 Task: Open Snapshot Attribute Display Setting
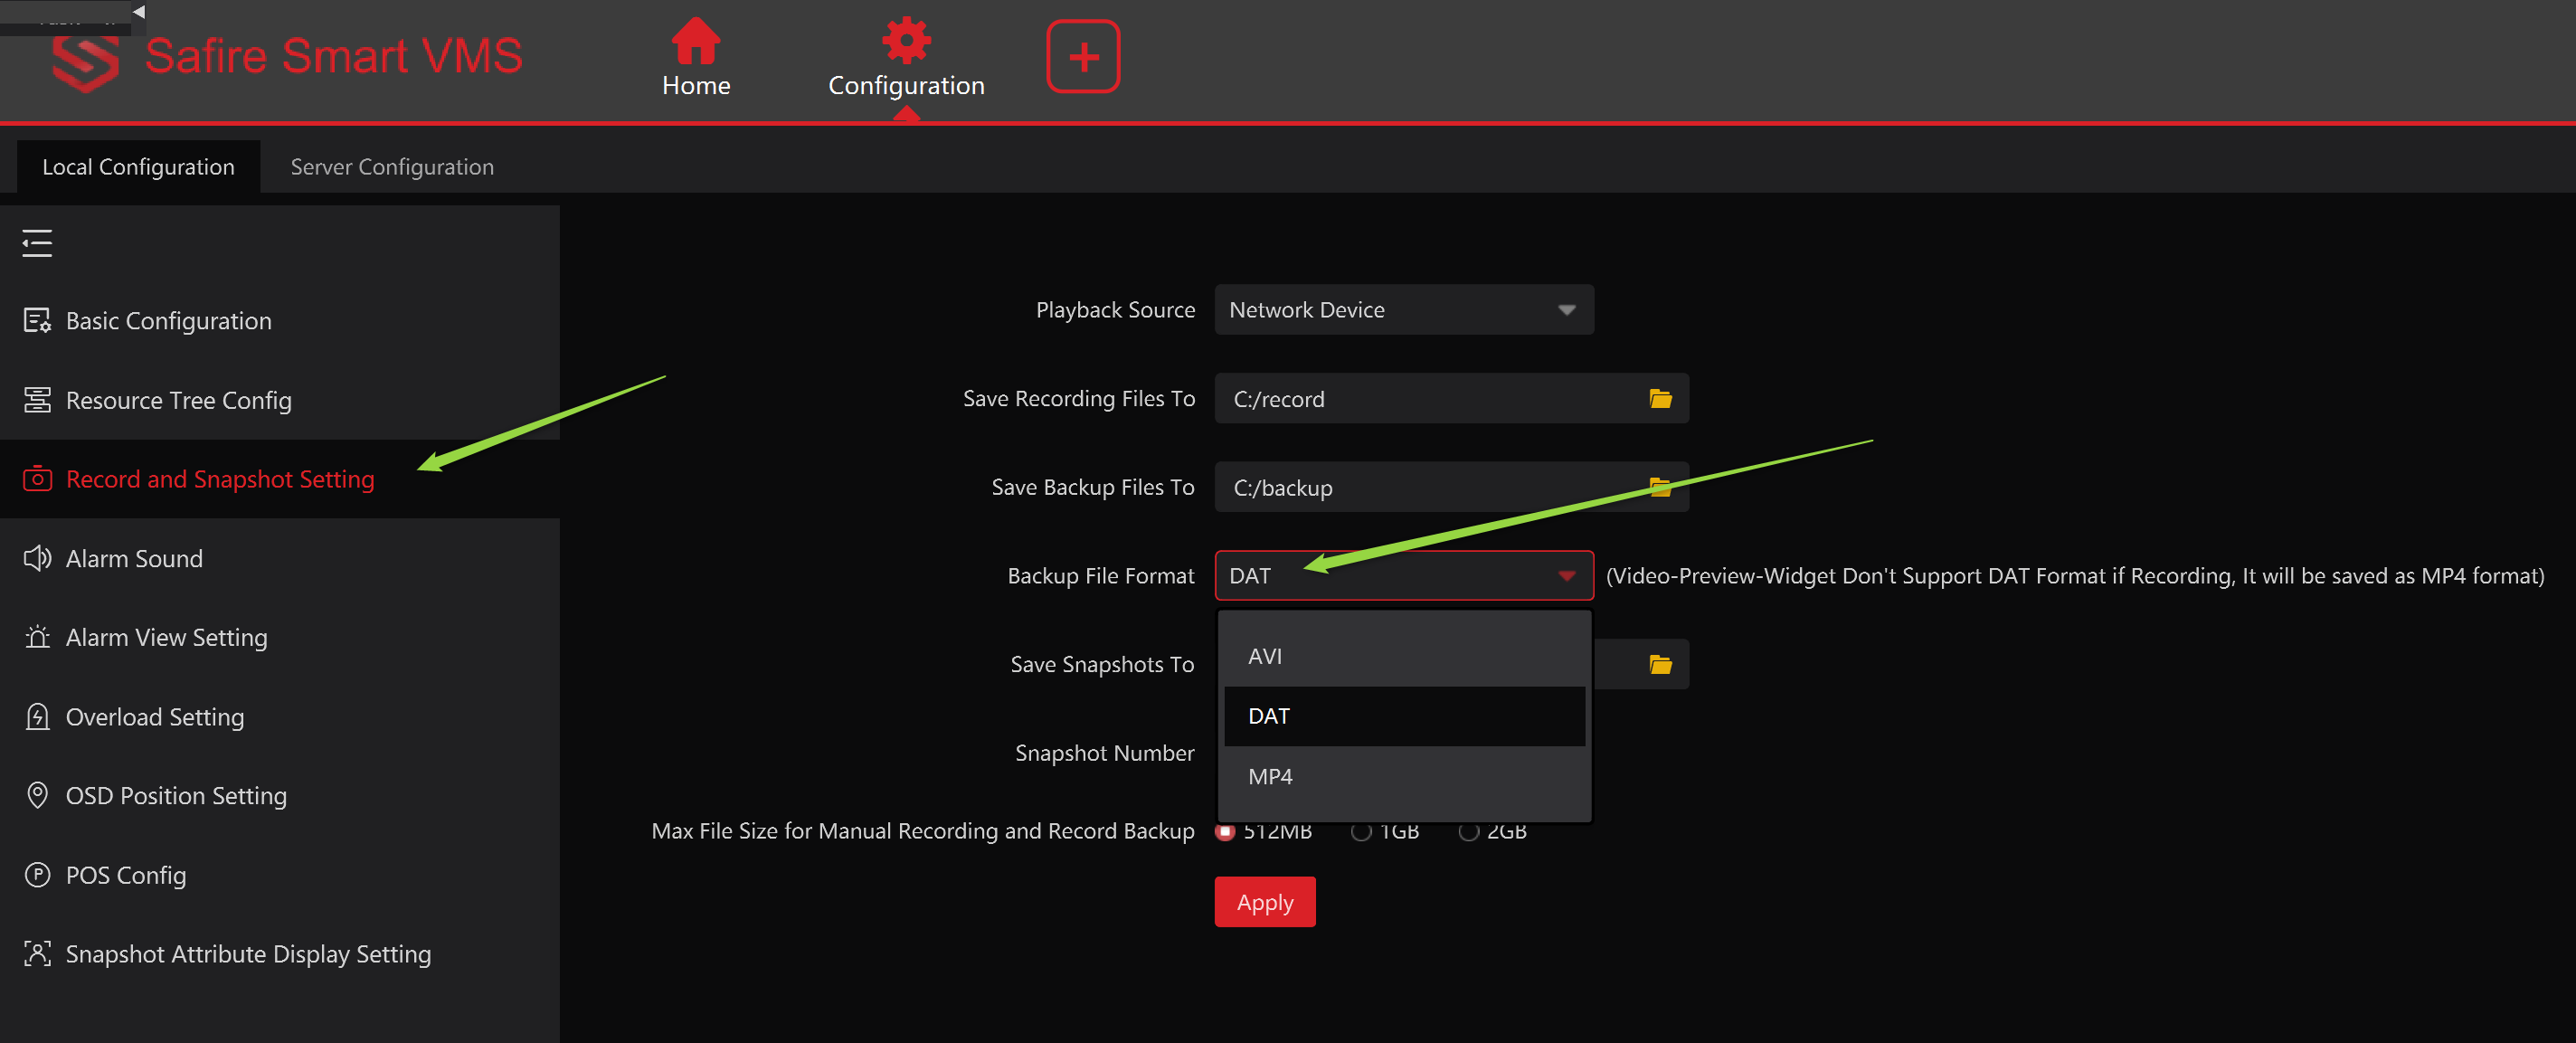[280, 954]
